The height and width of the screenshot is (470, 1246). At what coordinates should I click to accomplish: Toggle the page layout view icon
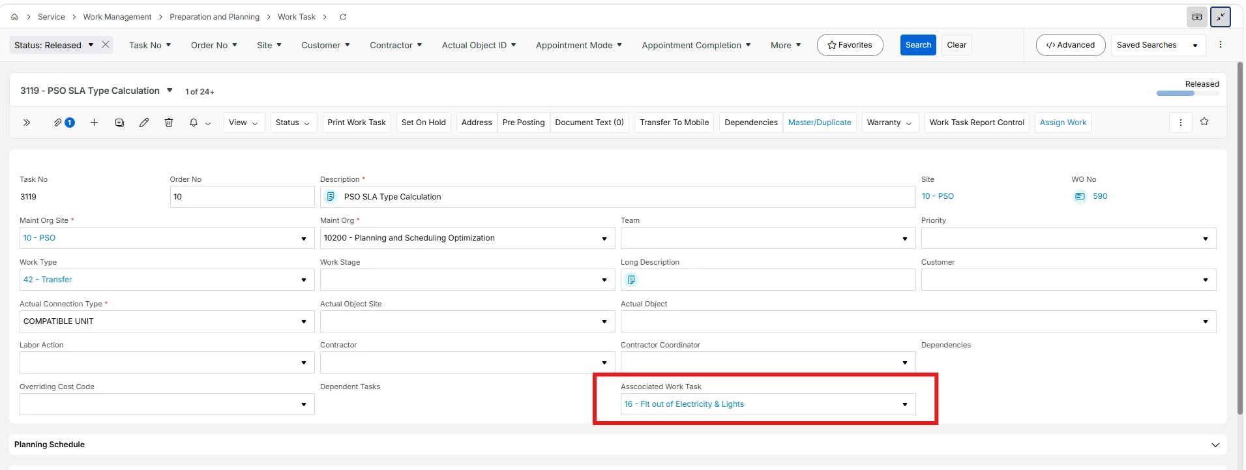tap(1197, 17)
